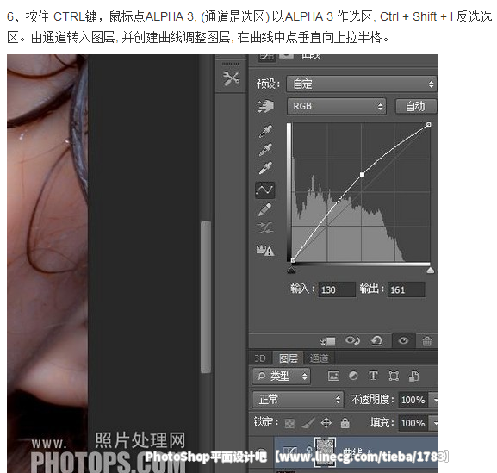Click the 填充 field showing 100%
Viewport: 497px width, 473px height.
pyautogui.click(x=413, y=423)
